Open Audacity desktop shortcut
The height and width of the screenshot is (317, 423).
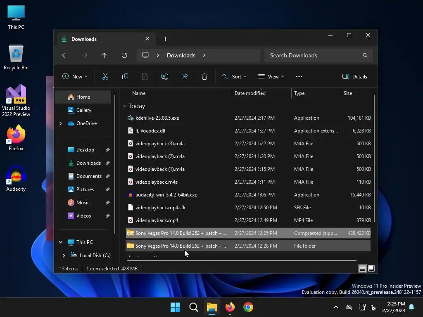tap(16, 178)
